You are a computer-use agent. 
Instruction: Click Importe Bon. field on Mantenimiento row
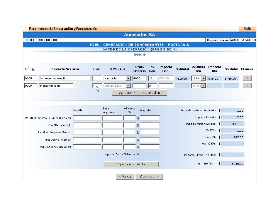166,86
